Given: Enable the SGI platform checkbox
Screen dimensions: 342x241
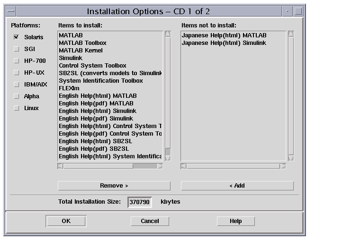Looking at the screenshot, I should 17,49.
